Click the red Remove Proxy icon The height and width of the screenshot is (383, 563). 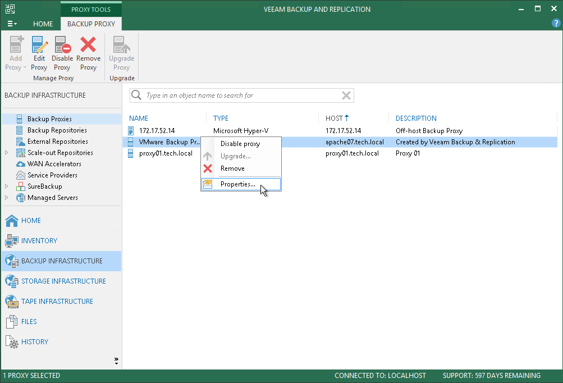[88, 44]
